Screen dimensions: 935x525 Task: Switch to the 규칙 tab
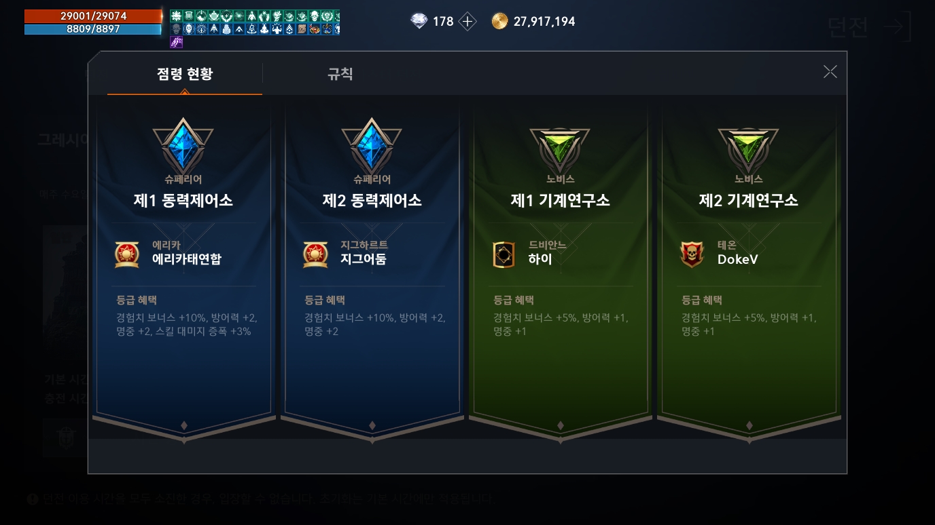[340, 73]
